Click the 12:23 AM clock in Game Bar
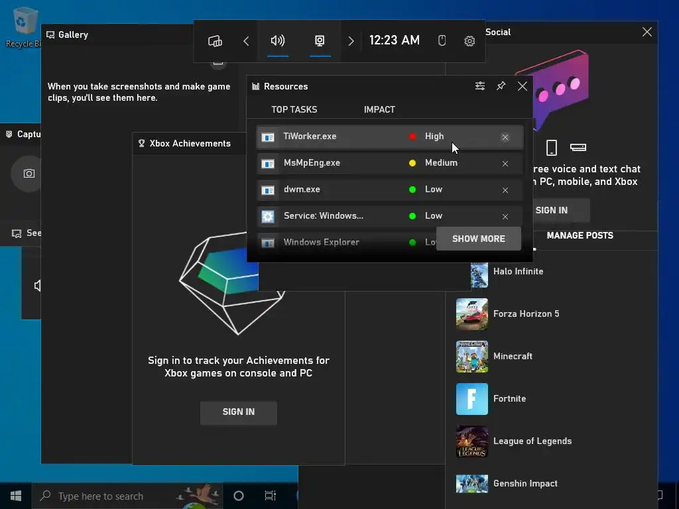679x509 pixels. coord(394,40)
